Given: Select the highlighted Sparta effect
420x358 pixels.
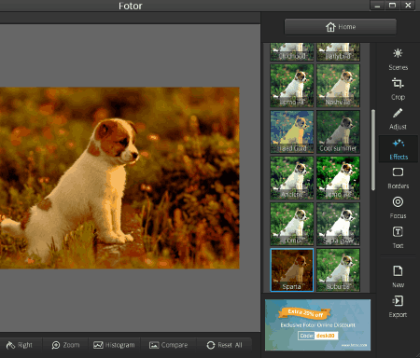Looking at the screenshot, I should pyautogui.click(x=292, y=269).
